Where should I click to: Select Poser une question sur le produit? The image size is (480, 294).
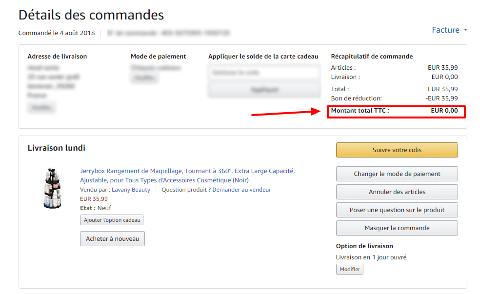[x=397, y=210]
